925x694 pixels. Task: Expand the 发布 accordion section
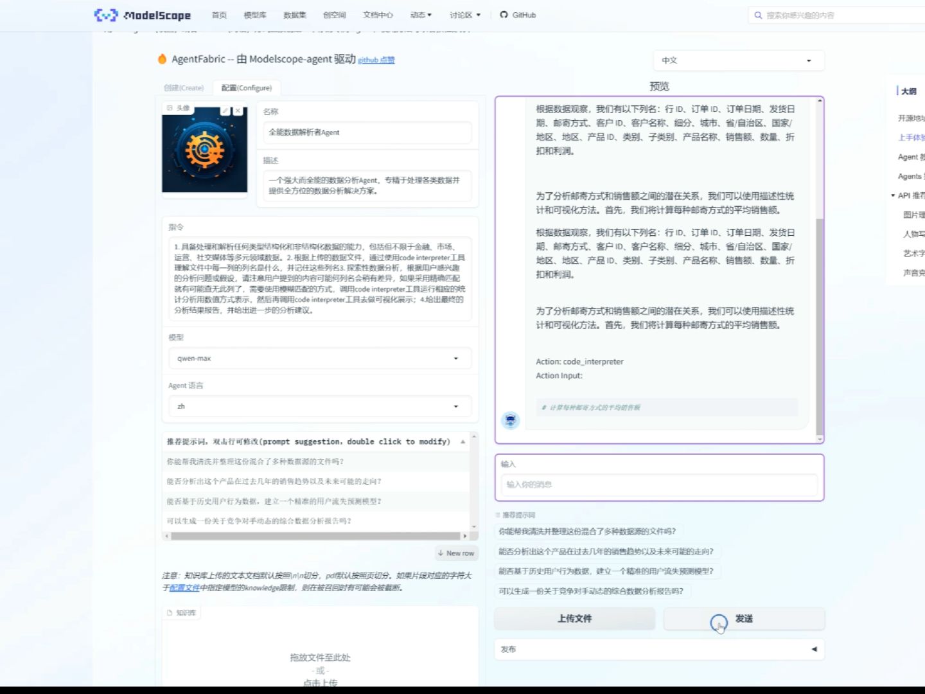[659, 649]
